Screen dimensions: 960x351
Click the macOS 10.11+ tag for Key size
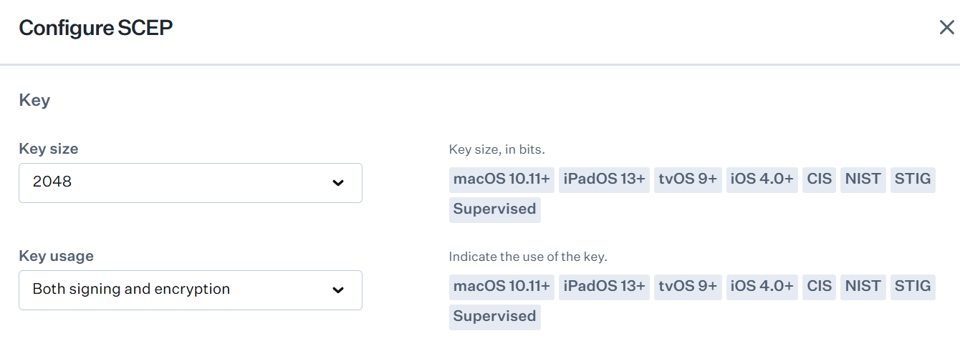click(x=501, y=179)
